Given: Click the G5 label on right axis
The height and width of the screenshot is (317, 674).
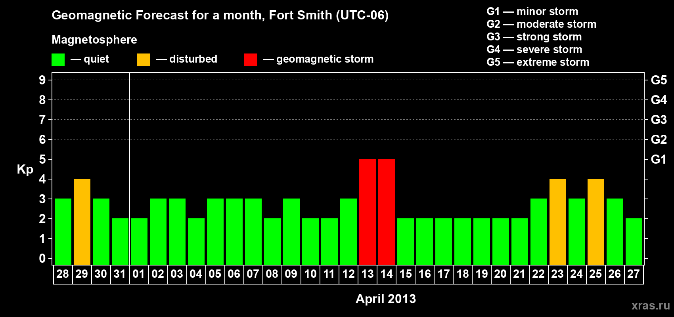Looking at the screenshot, I should pos(659,80).
